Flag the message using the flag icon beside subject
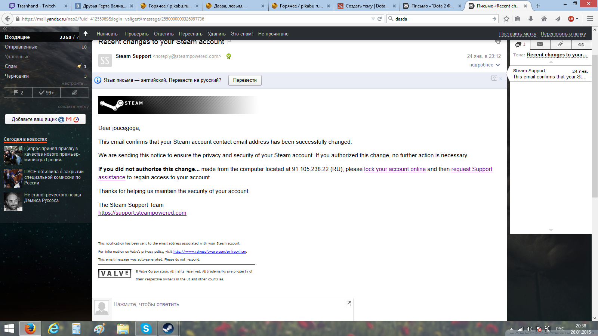 click(x=229, y=41)
